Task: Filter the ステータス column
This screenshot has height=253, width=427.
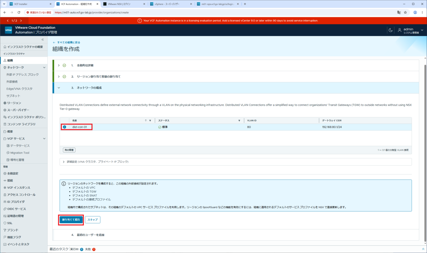Action: 239,121
